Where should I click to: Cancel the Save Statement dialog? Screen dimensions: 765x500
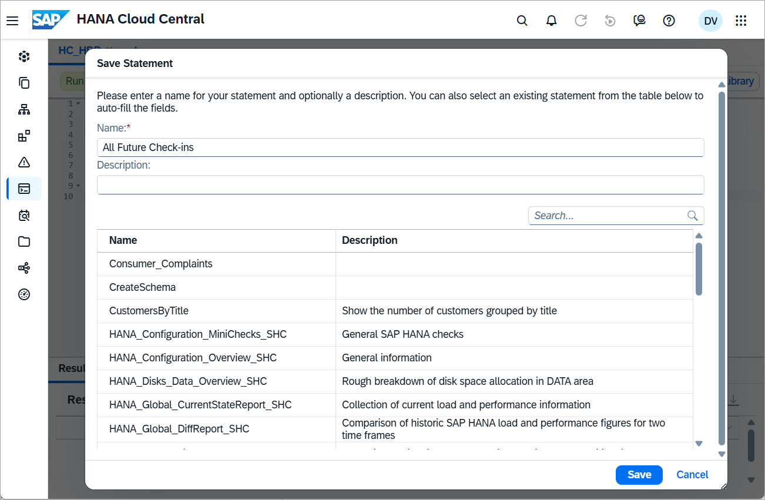(x=692, y=475)
